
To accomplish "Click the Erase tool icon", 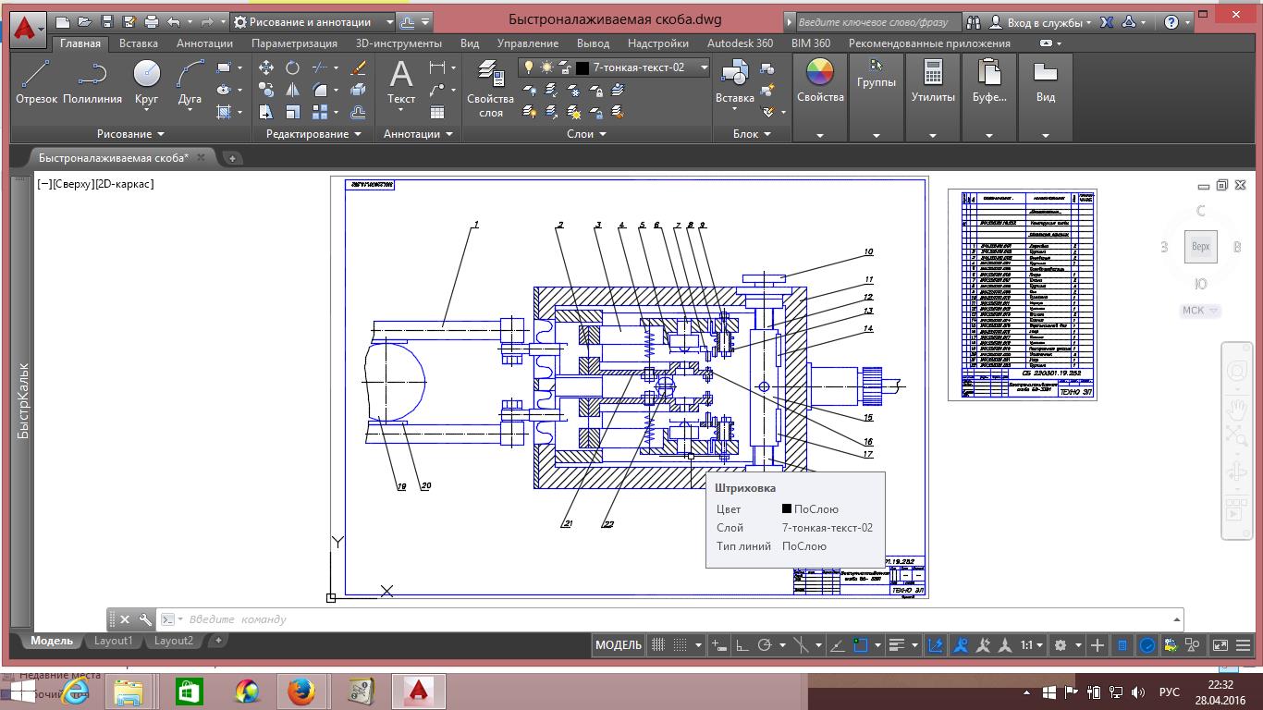I will pos(358,67).
